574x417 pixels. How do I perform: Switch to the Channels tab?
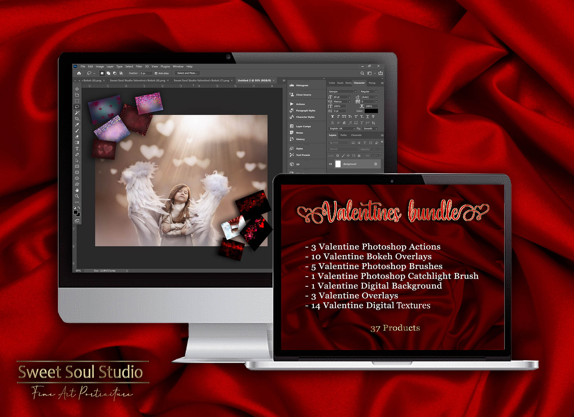click(x=356, y=135)
